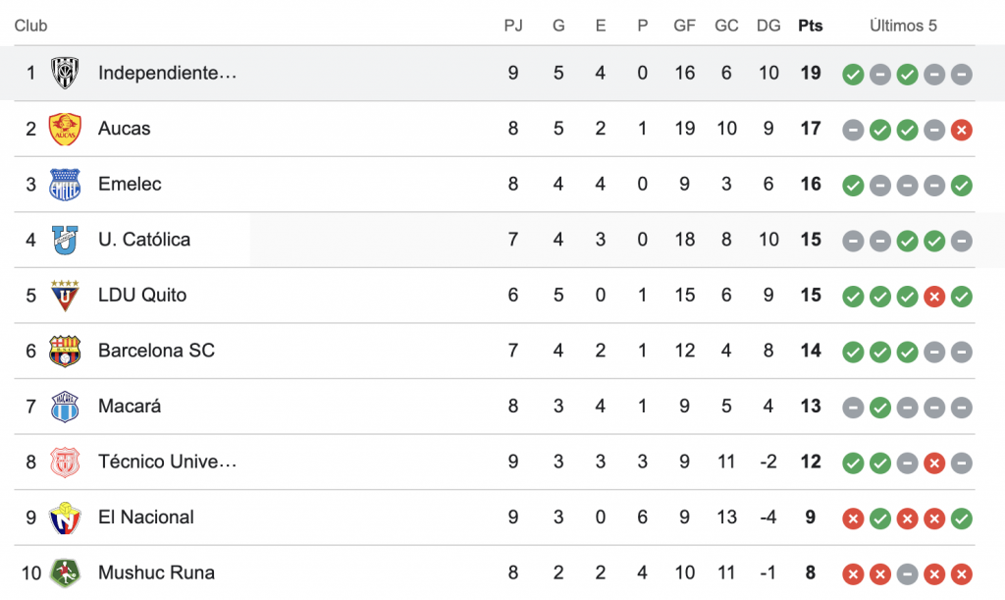Open the Aucas team link
This screenshot has width=1005, height=600.
tap(125, 129)
